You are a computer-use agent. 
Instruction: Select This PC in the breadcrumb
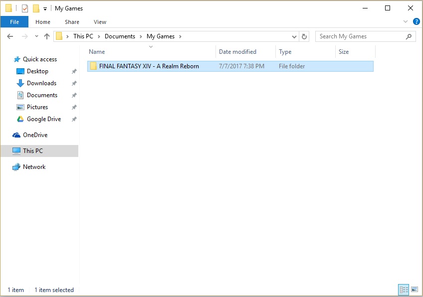(x=83, y=36)
